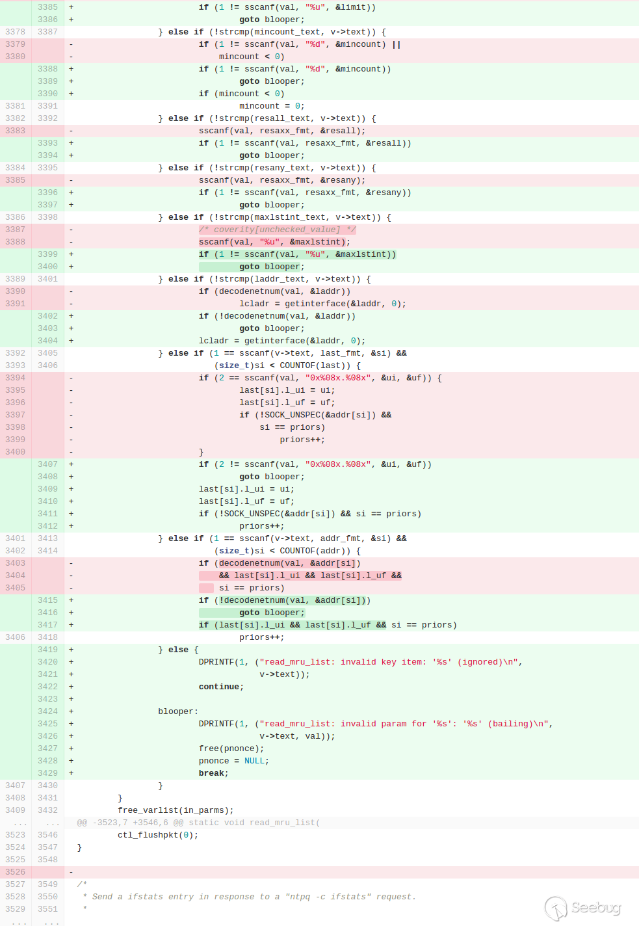This screenshot has height=926, width=639.
Task: Click added line 'if (2 != sscanf(val, "0x%08x.%08x"'
Action: tap(315, 464)
